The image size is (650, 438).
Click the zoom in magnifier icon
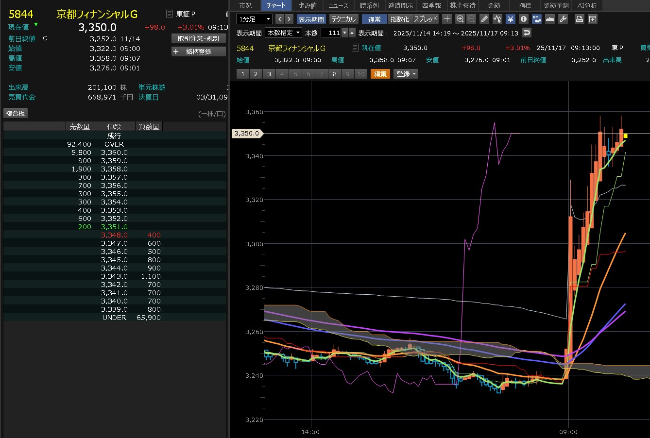pyautogui.click(x=460, y=19)
